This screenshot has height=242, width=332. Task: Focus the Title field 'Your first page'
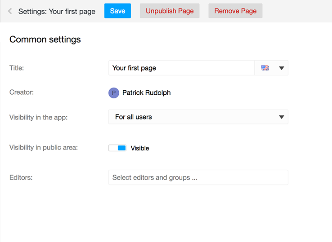[181, 68]
